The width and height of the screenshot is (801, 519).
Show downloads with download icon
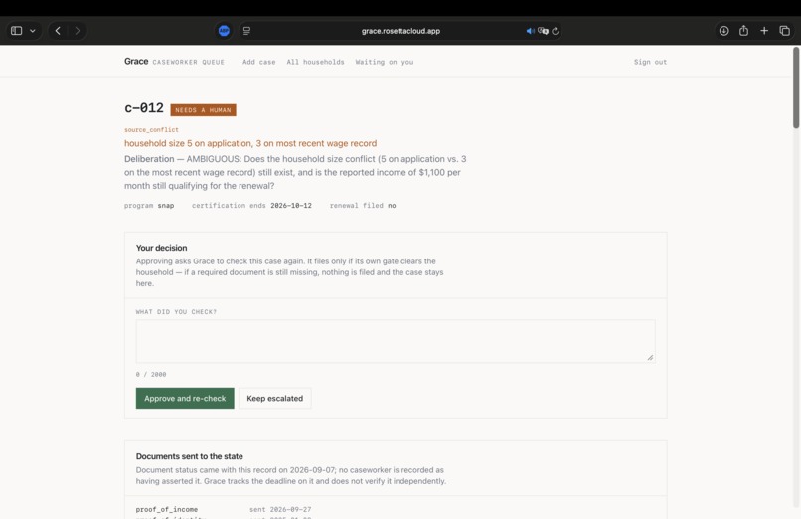click(x=723, y=31)
